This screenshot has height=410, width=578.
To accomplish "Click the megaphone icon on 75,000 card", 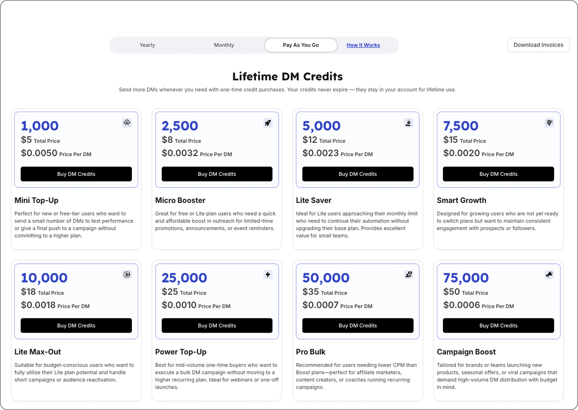I will tap(549, 274).
